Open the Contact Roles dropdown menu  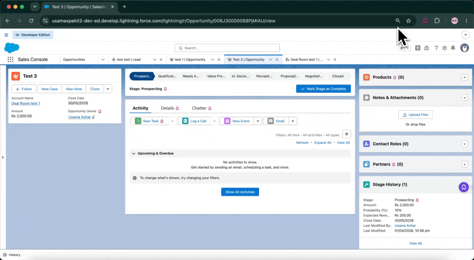pos(465,144)
